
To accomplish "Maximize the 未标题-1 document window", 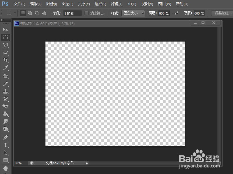I will coord(203,23).
